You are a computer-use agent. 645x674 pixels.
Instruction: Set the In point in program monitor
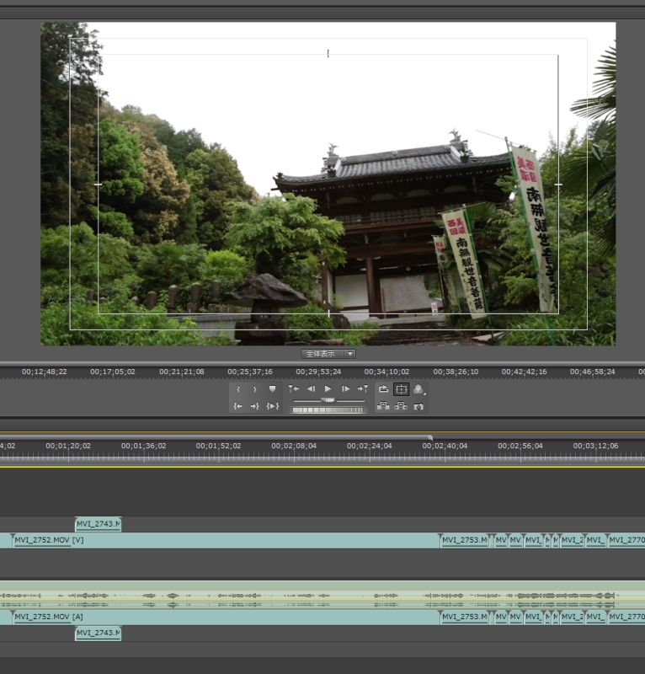pyautogui.click(x=238, y=389)
